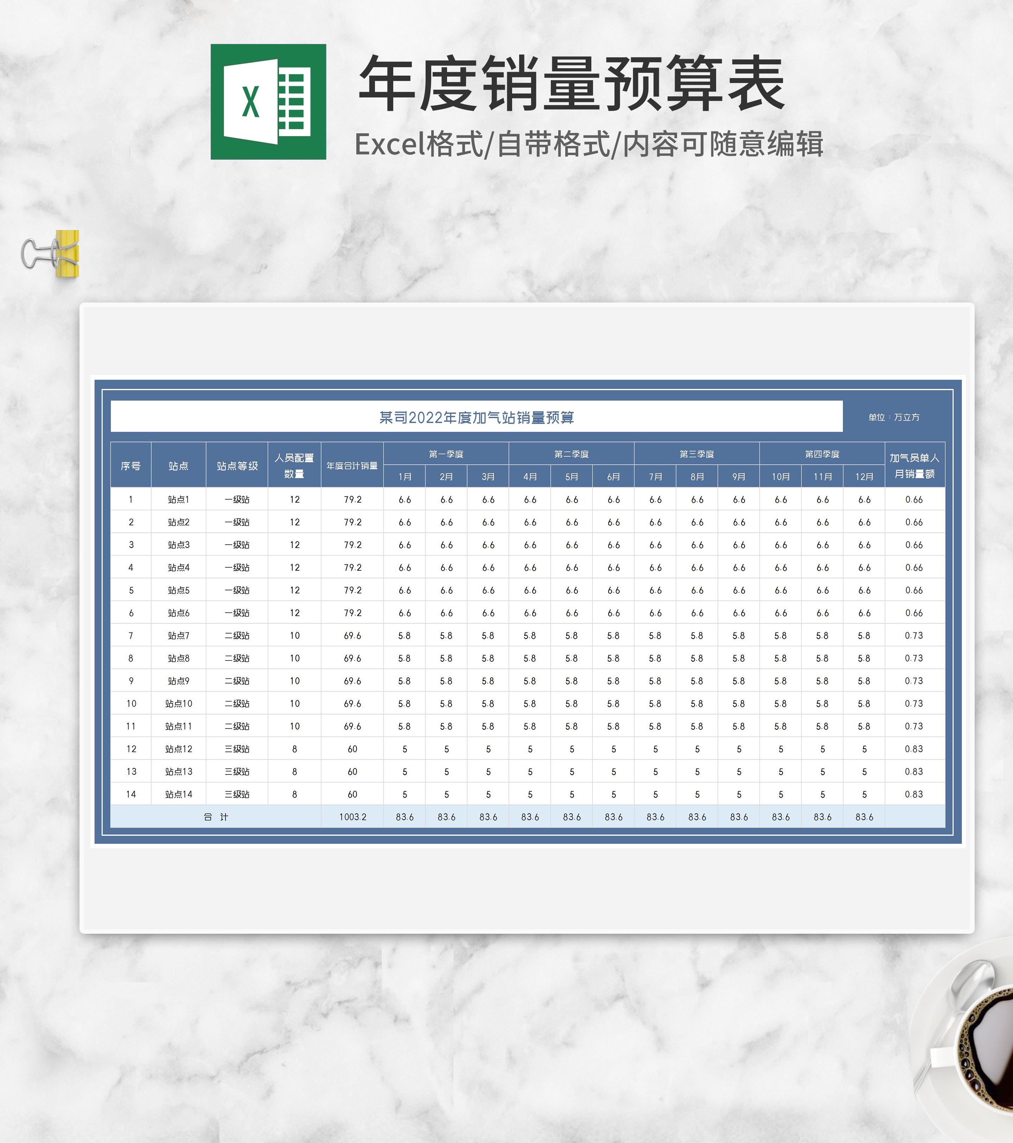Click the 加气员单人月销量额 header
Image resolution: width=1013 pixels, height=1143 pixels.
(914, 465)
